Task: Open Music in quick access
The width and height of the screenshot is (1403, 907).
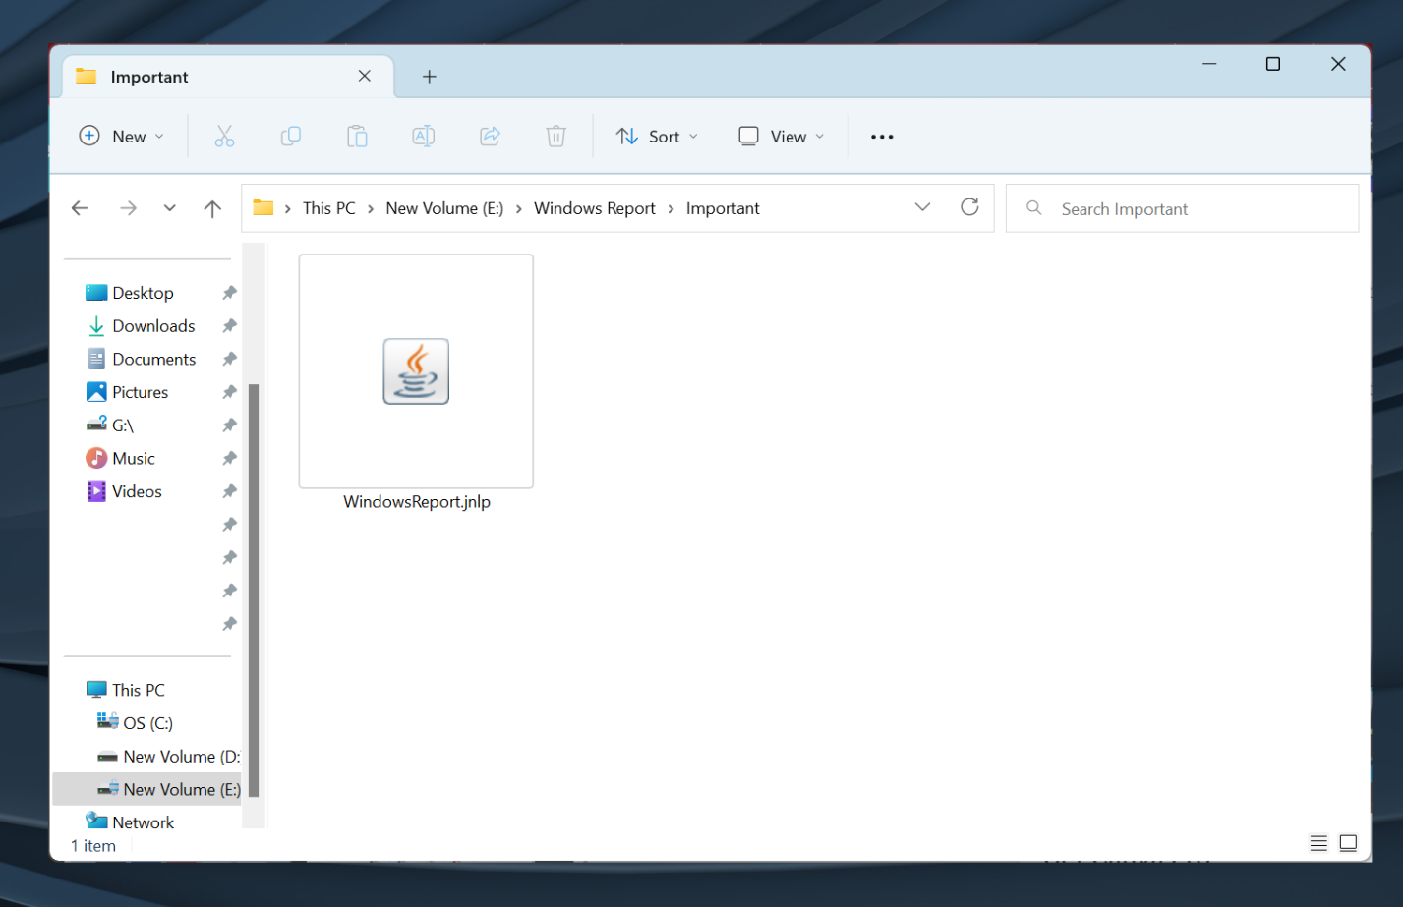Action: [133, 459]
